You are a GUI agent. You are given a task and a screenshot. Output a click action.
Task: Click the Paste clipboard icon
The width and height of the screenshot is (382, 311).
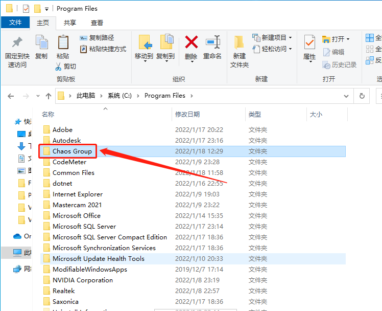coord(63,42)
